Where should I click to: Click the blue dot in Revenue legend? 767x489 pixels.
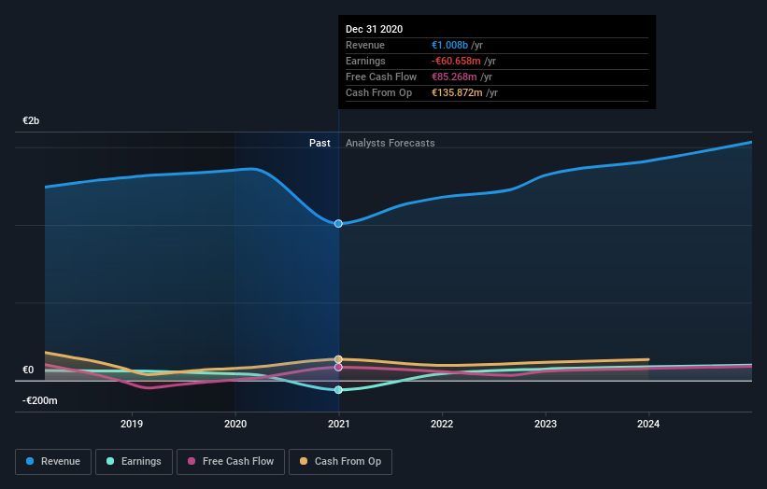30,461
